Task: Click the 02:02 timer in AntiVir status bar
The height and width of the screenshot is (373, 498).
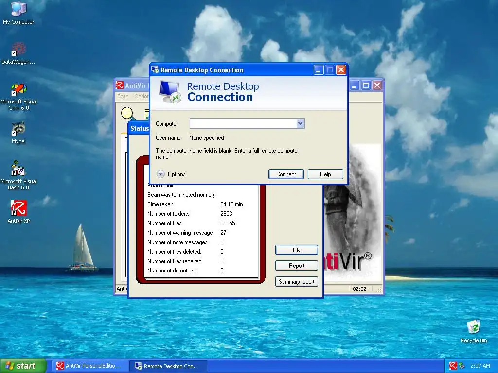Action: click(359, 289)
